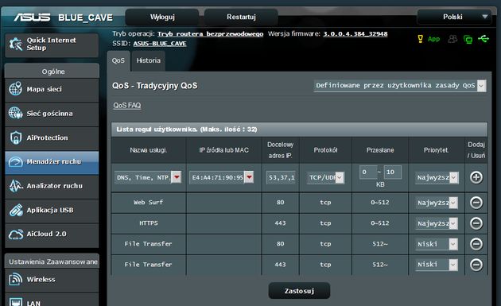Open the TCP/UDP protocol dropdown

[x=325, y=177]
